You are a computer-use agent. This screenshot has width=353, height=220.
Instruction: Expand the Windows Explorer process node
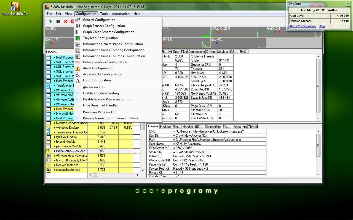(x=55, y=128)
